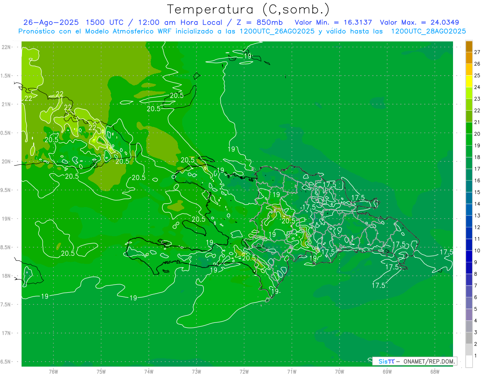Click the '20N' latitude axis label
Viewport: 488px width, 377px height.
point(7,161)
